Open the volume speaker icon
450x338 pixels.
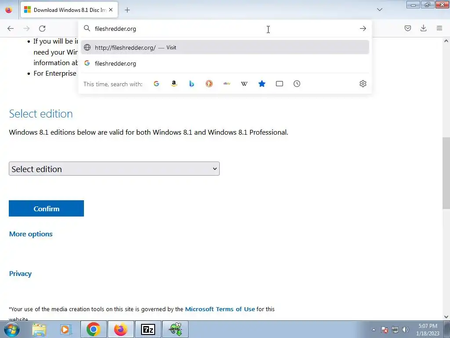[x=406, y=330]
